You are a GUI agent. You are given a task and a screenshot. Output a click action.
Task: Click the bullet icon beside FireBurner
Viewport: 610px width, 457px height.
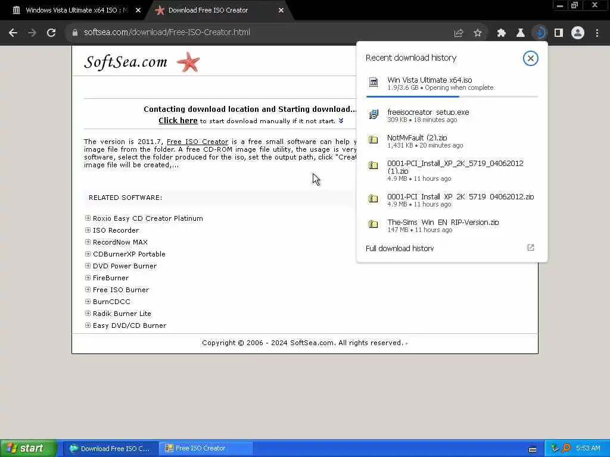[x=88, y=278]
